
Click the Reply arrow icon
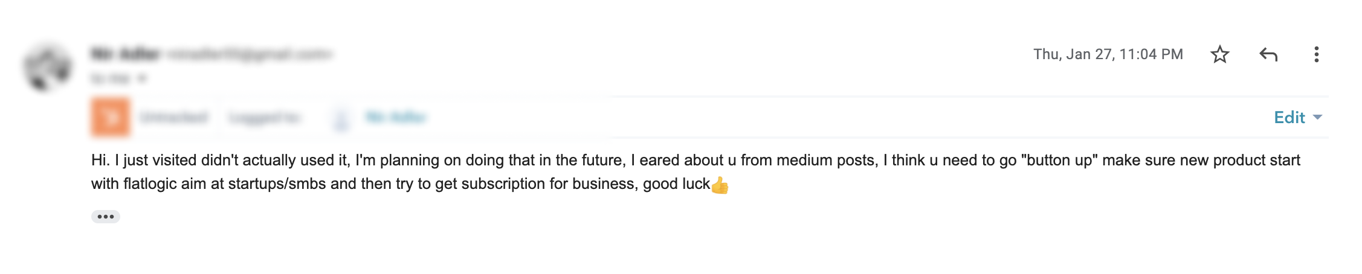click(1268, 55)
